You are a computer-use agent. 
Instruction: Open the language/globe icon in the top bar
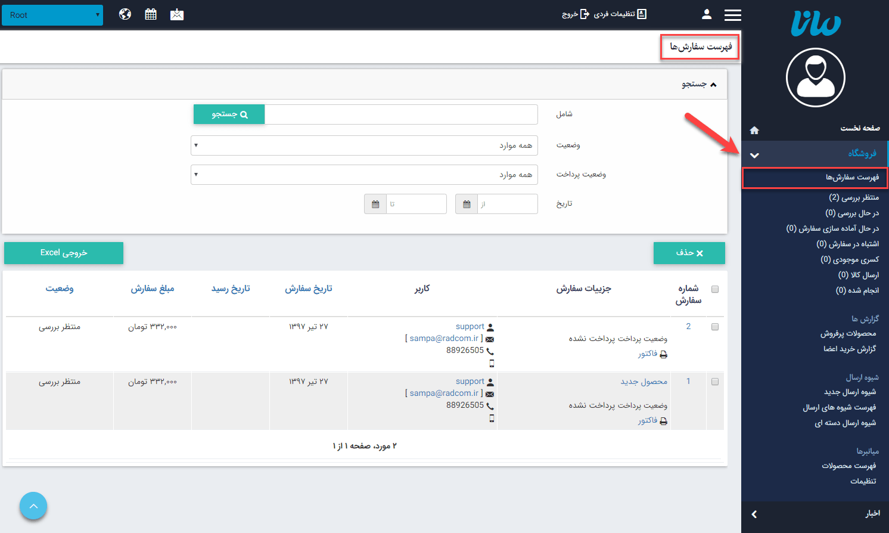point(125,14)
